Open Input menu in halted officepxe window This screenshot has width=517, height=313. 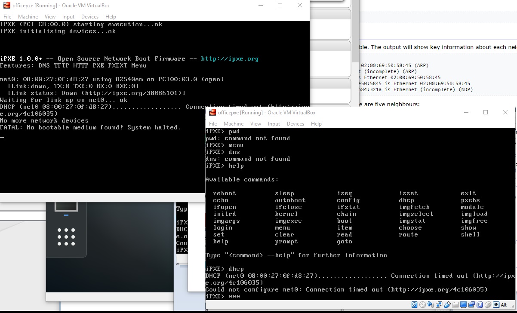pyautogui.click(x=68, y=17)
